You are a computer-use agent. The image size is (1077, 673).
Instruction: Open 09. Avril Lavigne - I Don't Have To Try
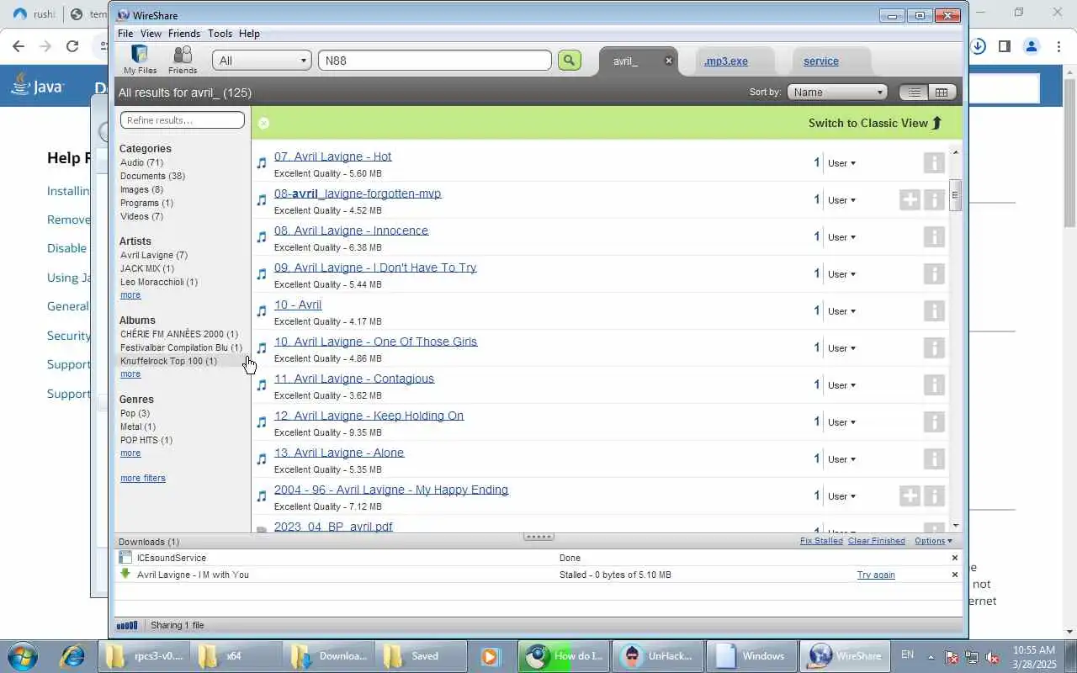(x=375, y=268)
